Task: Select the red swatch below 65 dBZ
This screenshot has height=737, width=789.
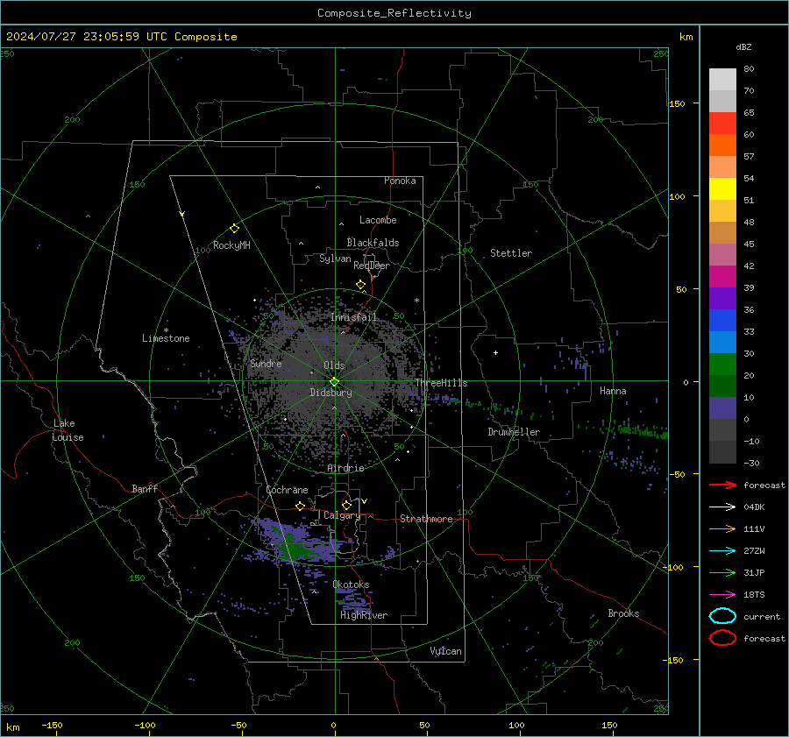Action: pos(722,123)
